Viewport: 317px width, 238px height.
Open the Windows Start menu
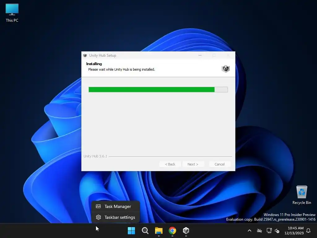131,231
